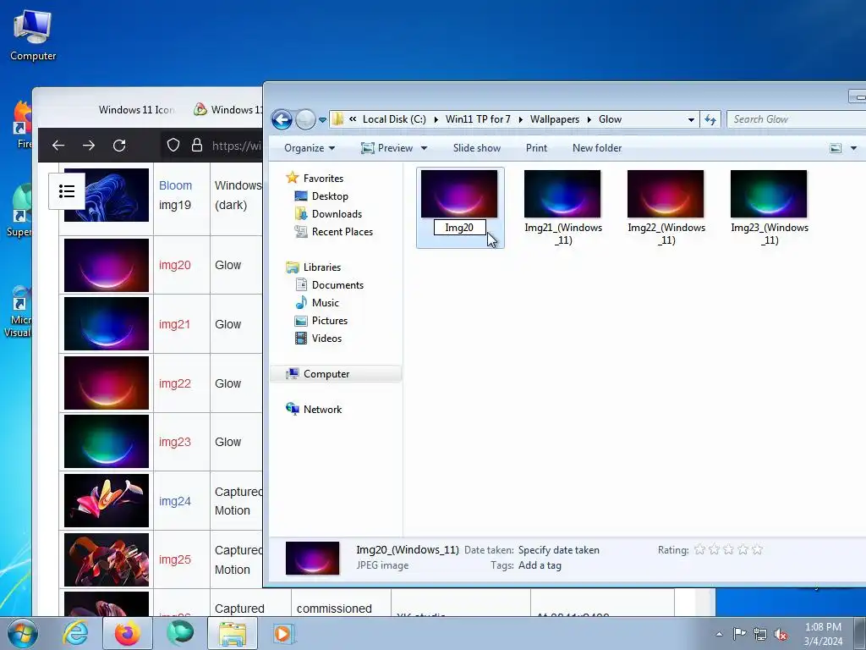Open the Organize menu
Screen dimensions: 866x650
310,148
